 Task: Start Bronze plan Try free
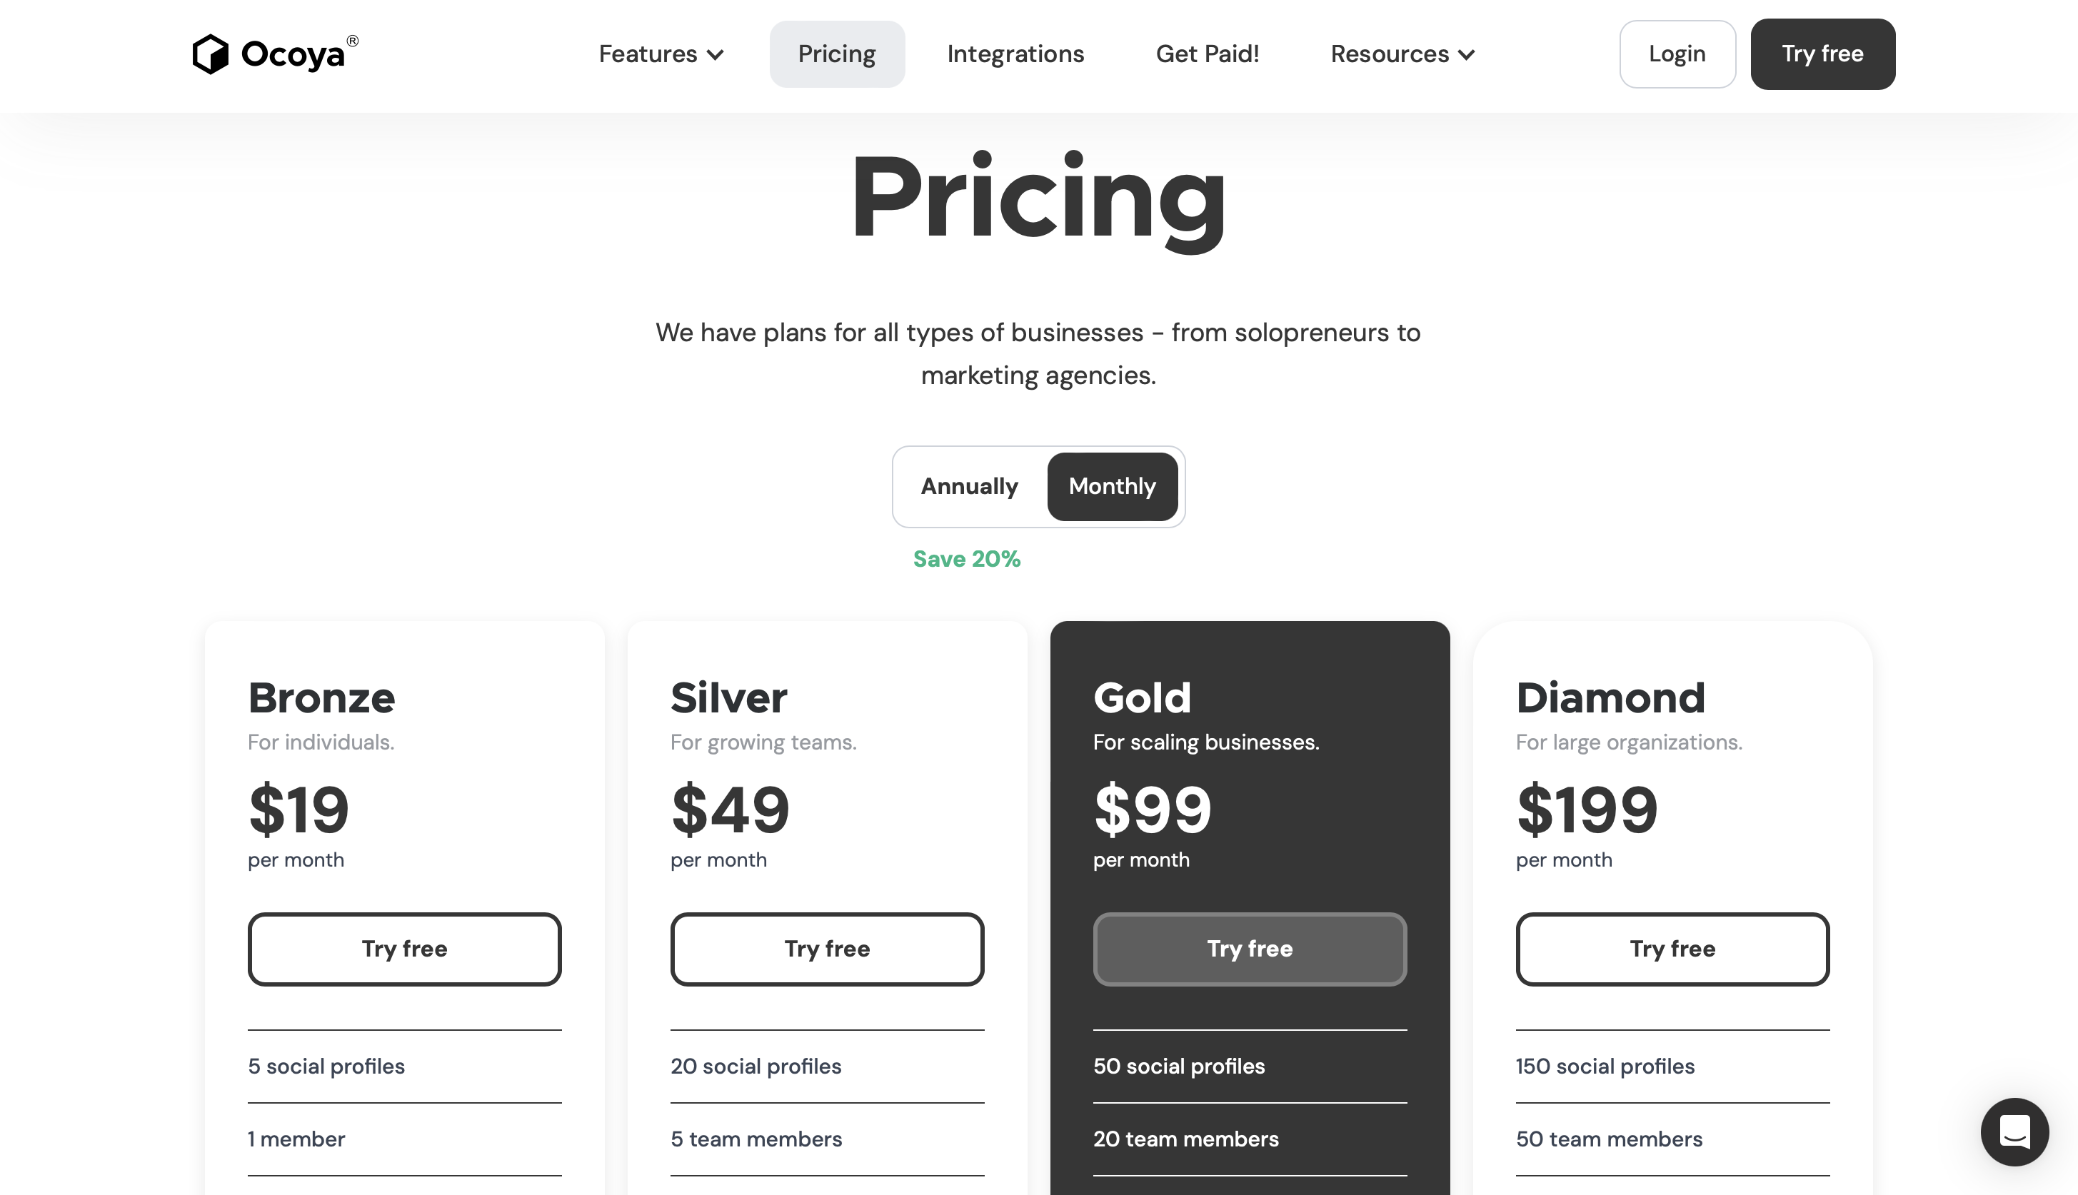click(404, 949)
